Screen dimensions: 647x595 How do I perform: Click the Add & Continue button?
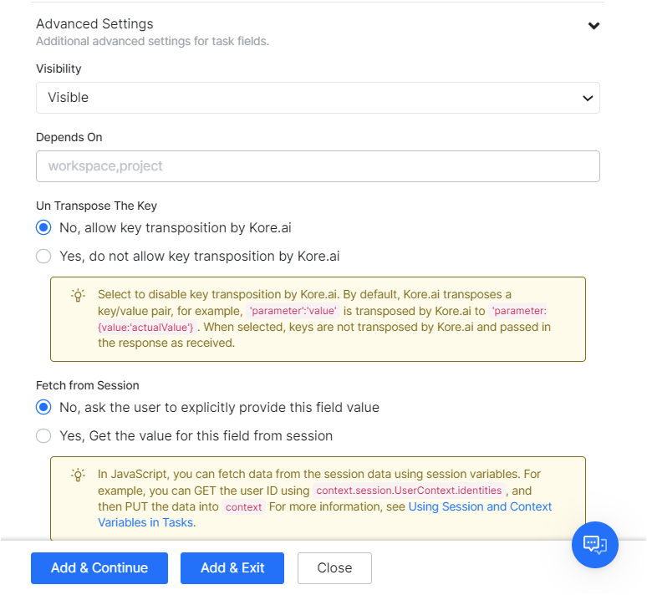point(99,568)
